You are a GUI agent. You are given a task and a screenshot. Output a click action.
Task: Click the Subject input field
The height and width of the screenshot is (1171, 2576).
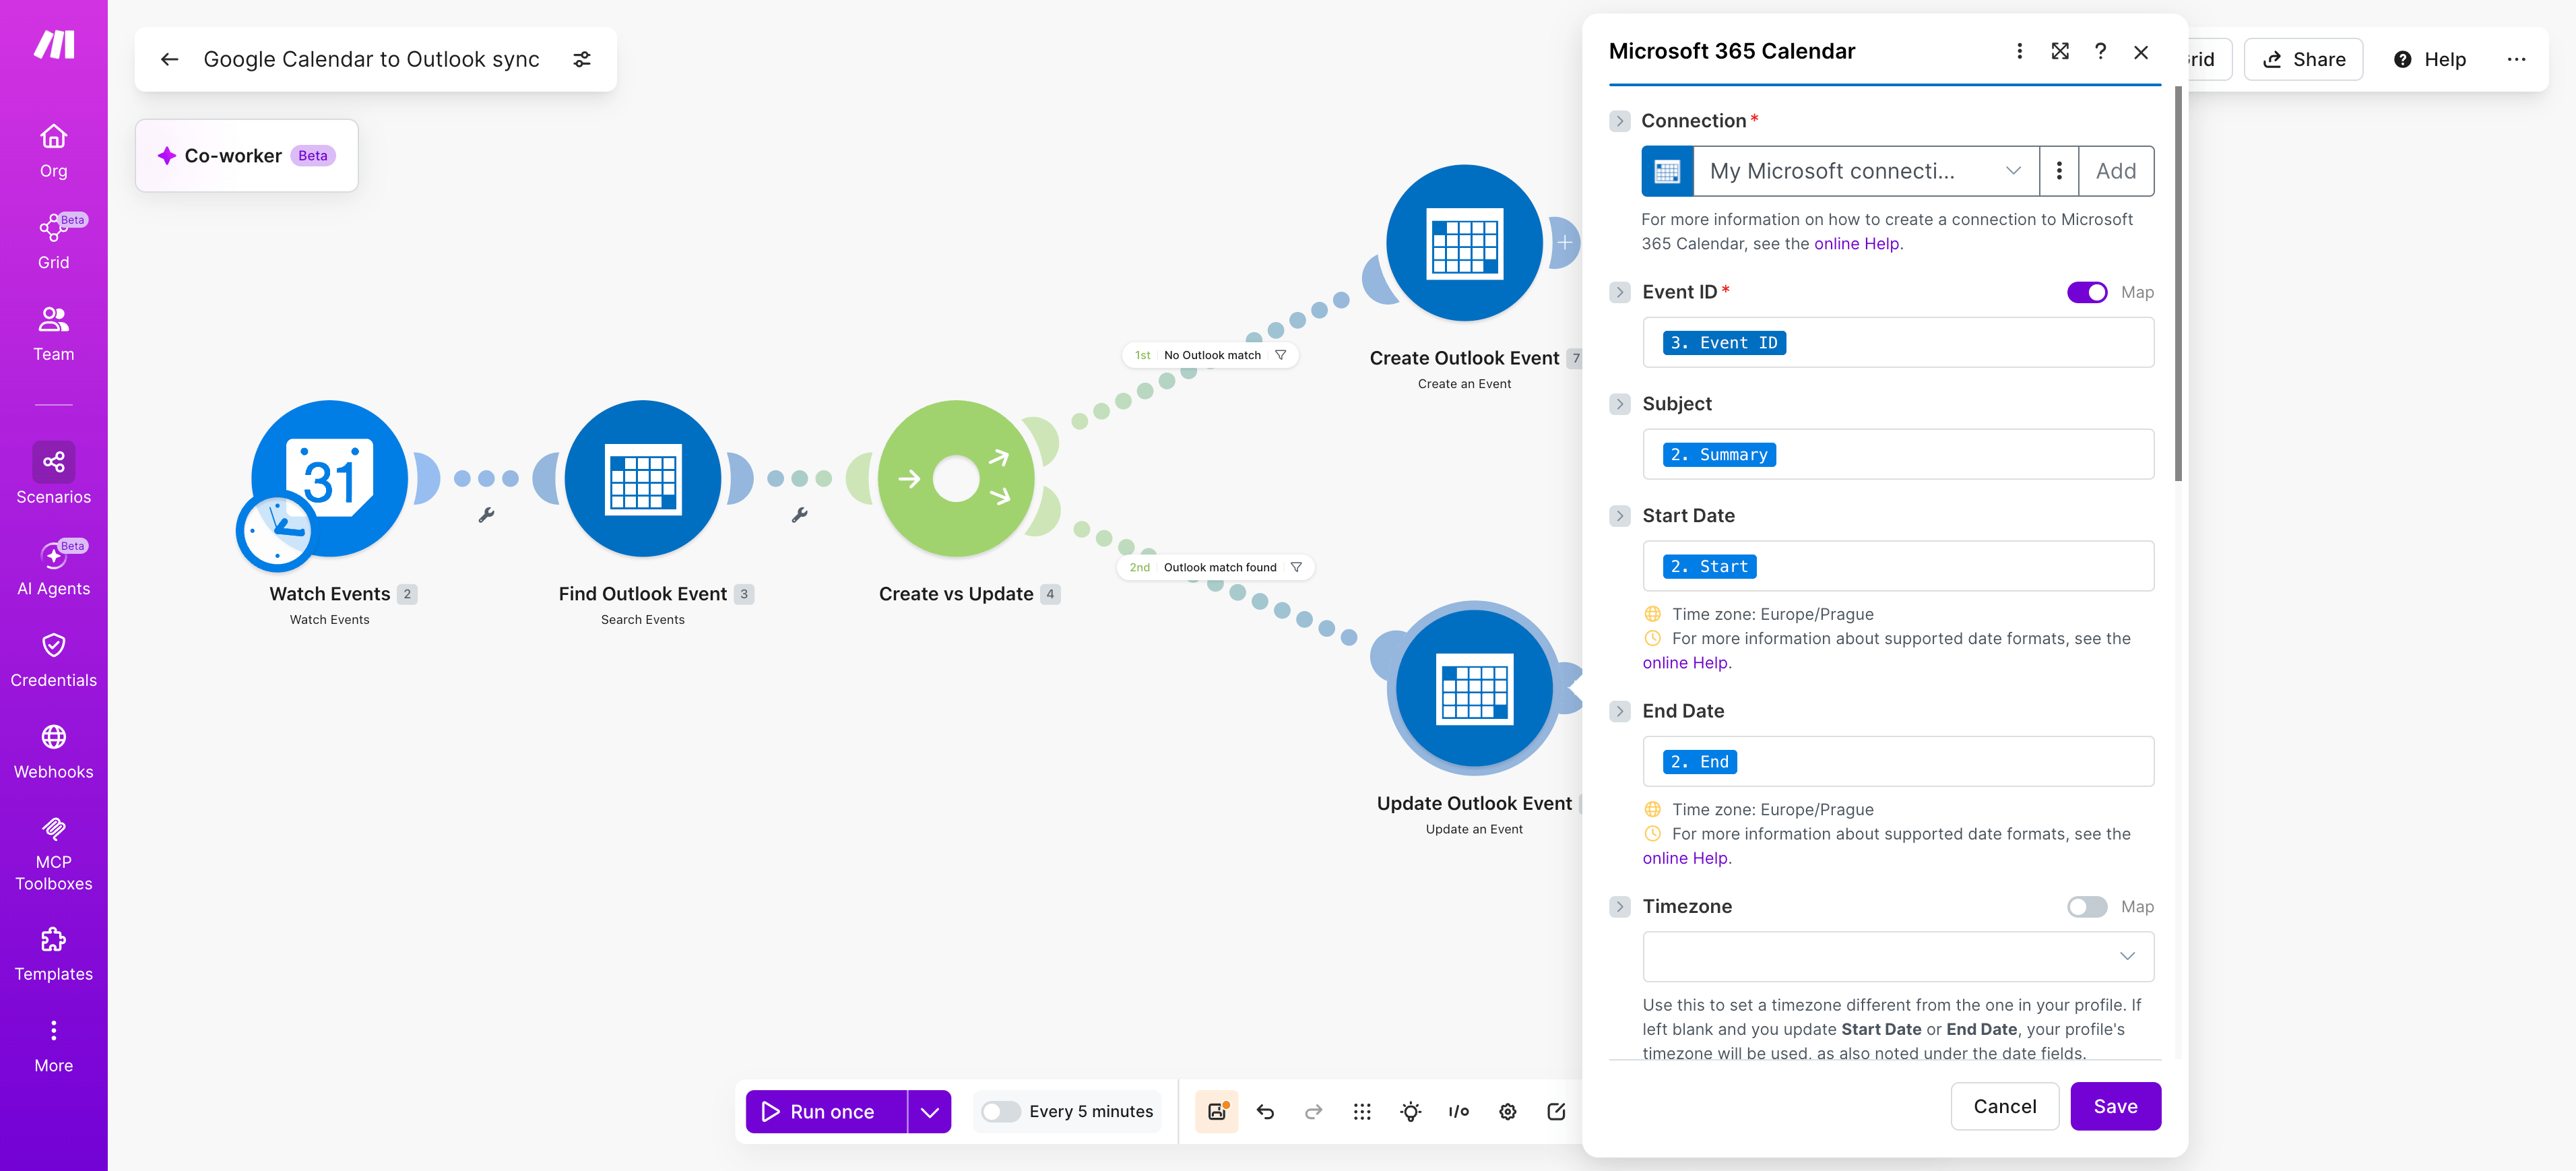(x=1898, y=454)
